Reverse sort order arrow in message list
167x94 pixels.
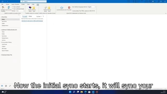point(43,16)
